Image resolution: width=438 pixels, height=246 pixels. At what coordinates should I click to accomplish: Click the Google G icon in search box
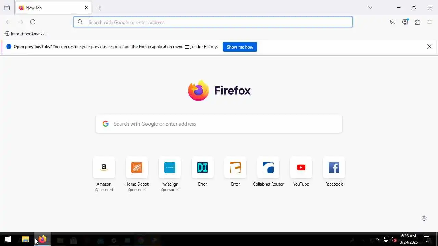106,124
